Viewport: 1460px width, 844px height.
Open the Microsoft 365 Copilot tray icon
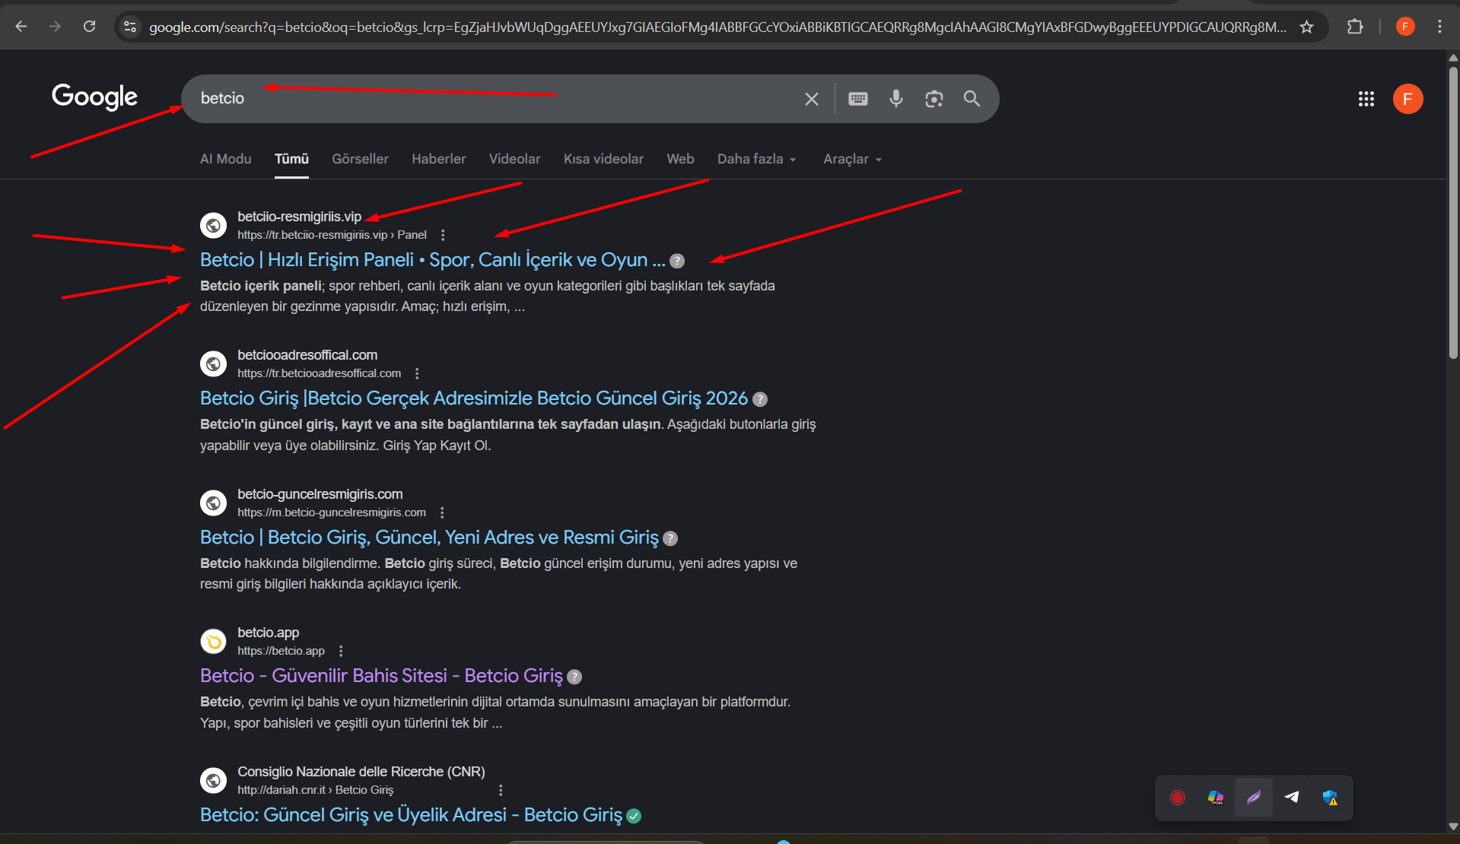coord(1216,798)
